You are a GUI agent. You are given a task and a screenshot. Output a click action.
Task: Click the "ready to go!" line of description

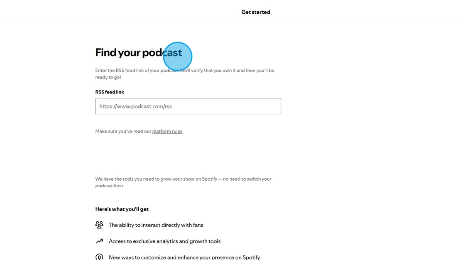108,77
